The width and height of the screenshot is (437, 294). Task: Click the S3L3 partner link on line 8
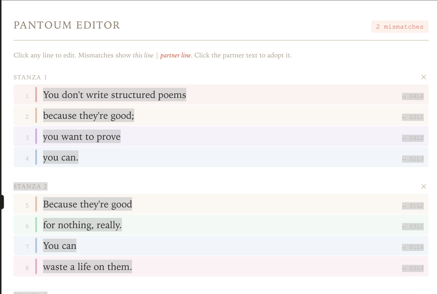(x=413, y=268)
